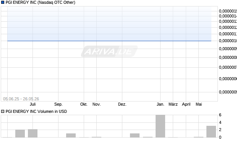
Task: Click the Okt. axis label
Action: pos(84,104)
